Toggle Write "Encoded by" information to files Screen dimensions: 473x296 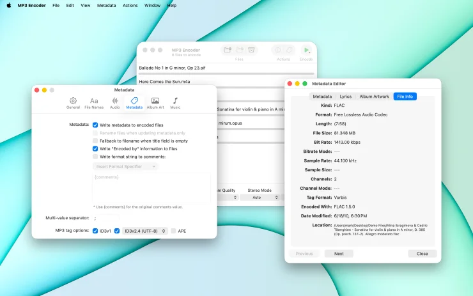pos(95,149)
